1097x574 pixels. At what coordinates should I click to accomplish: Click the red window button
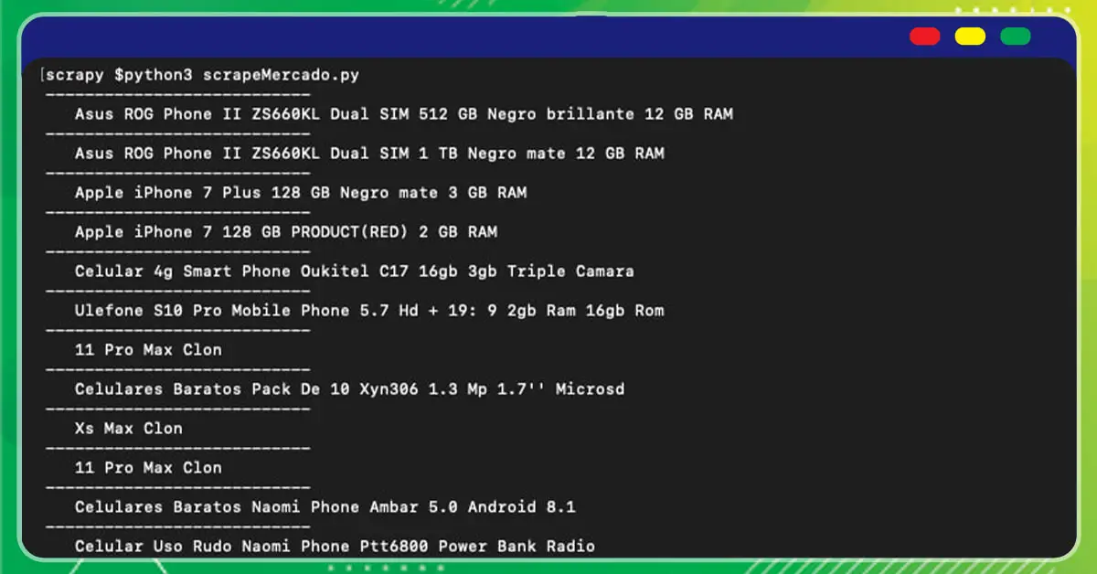pyautogui.click(x=924, y=37)
